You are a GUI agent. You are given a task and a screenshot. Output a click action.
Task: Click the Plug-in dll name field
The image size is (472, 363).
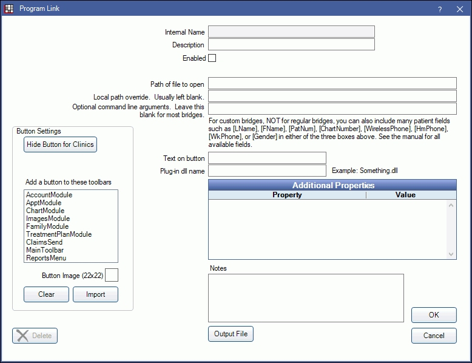pos(267,171)
